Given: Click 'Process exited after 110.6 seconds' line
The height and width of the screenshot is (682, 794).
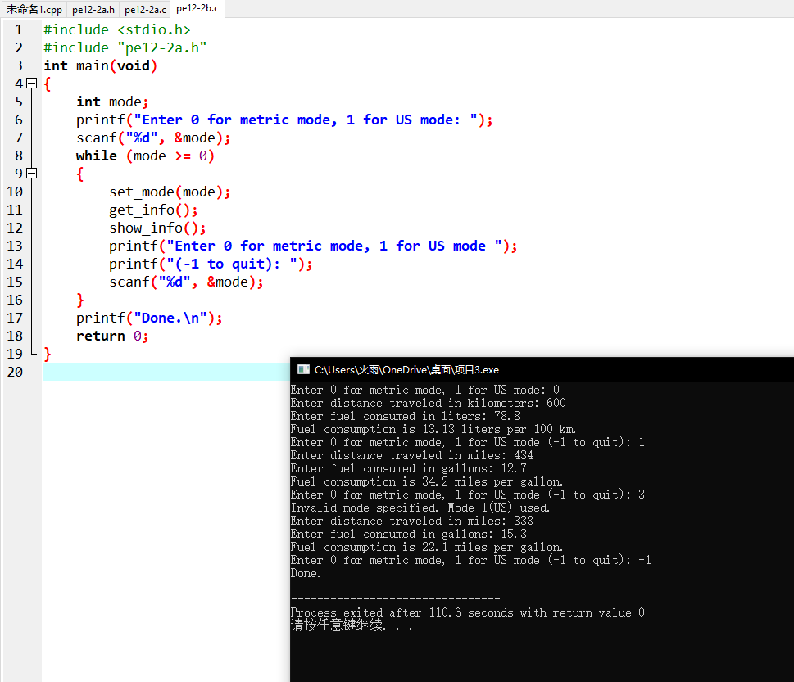Looking at the screenshot, I should [x=467, y=612].
